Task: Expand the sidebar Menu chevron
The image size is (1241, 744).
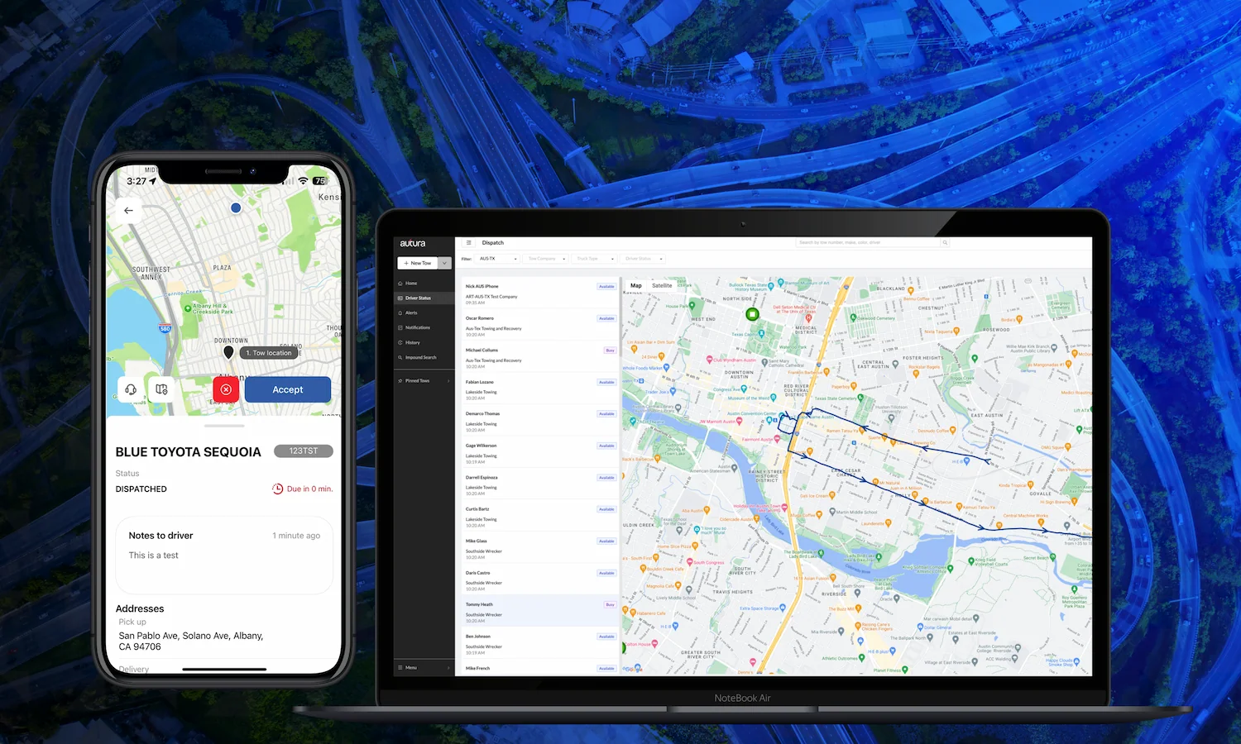Action: click(448, 668)
